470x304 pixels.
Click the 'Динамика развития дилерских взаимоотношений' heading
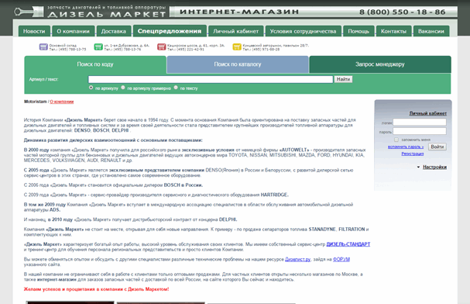(x=113, y=140)
